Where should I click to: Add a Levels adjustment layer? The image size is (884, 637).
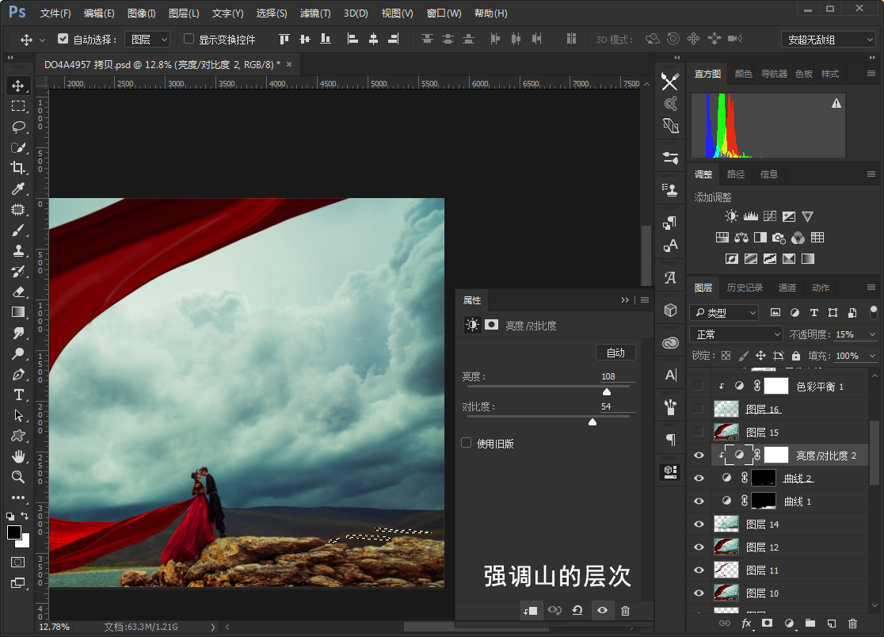(x=750, y=216)
